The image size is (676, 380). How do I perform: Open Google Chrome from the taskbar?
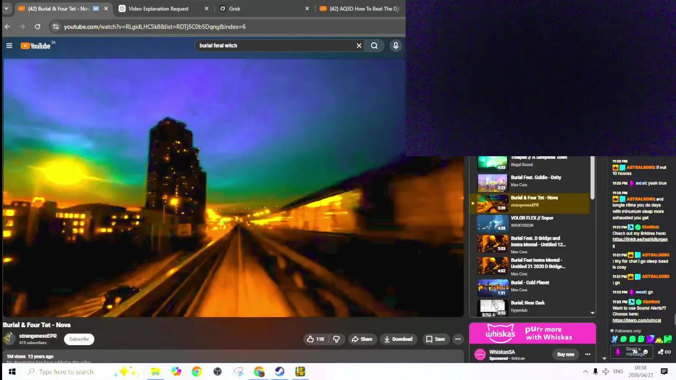[196, 372]
